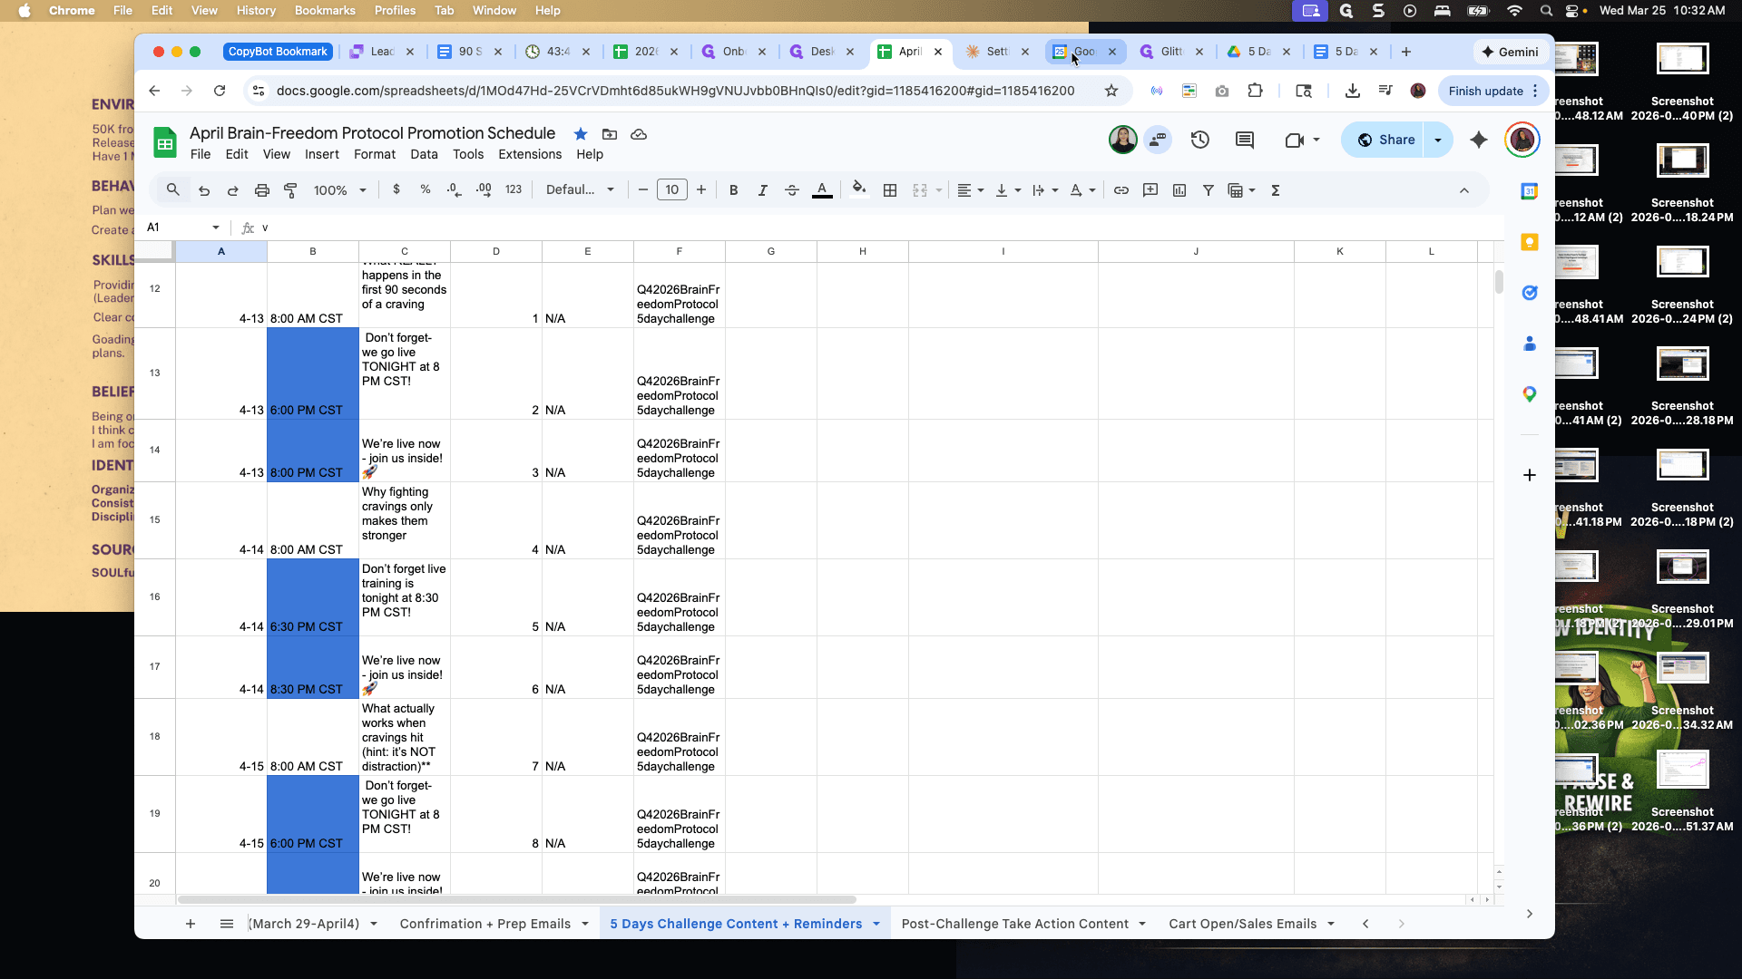The image size is (1742, 979).
Task: Click the CopyBot Bookmark tab group label
Action: pyautogui.click(x=278, y=52)
